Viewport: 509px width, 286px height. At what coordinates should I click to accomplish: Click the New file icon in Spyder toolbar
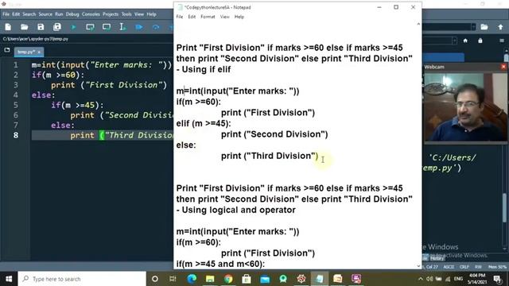[8, 27]
